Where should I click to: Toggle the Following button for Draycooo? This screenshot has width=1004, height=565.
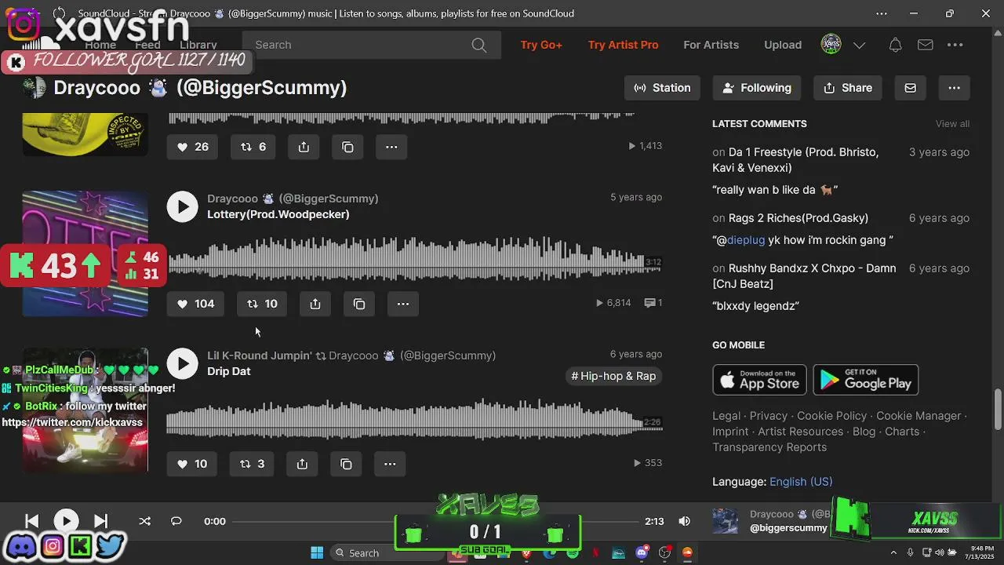click(x=757, y=88)
